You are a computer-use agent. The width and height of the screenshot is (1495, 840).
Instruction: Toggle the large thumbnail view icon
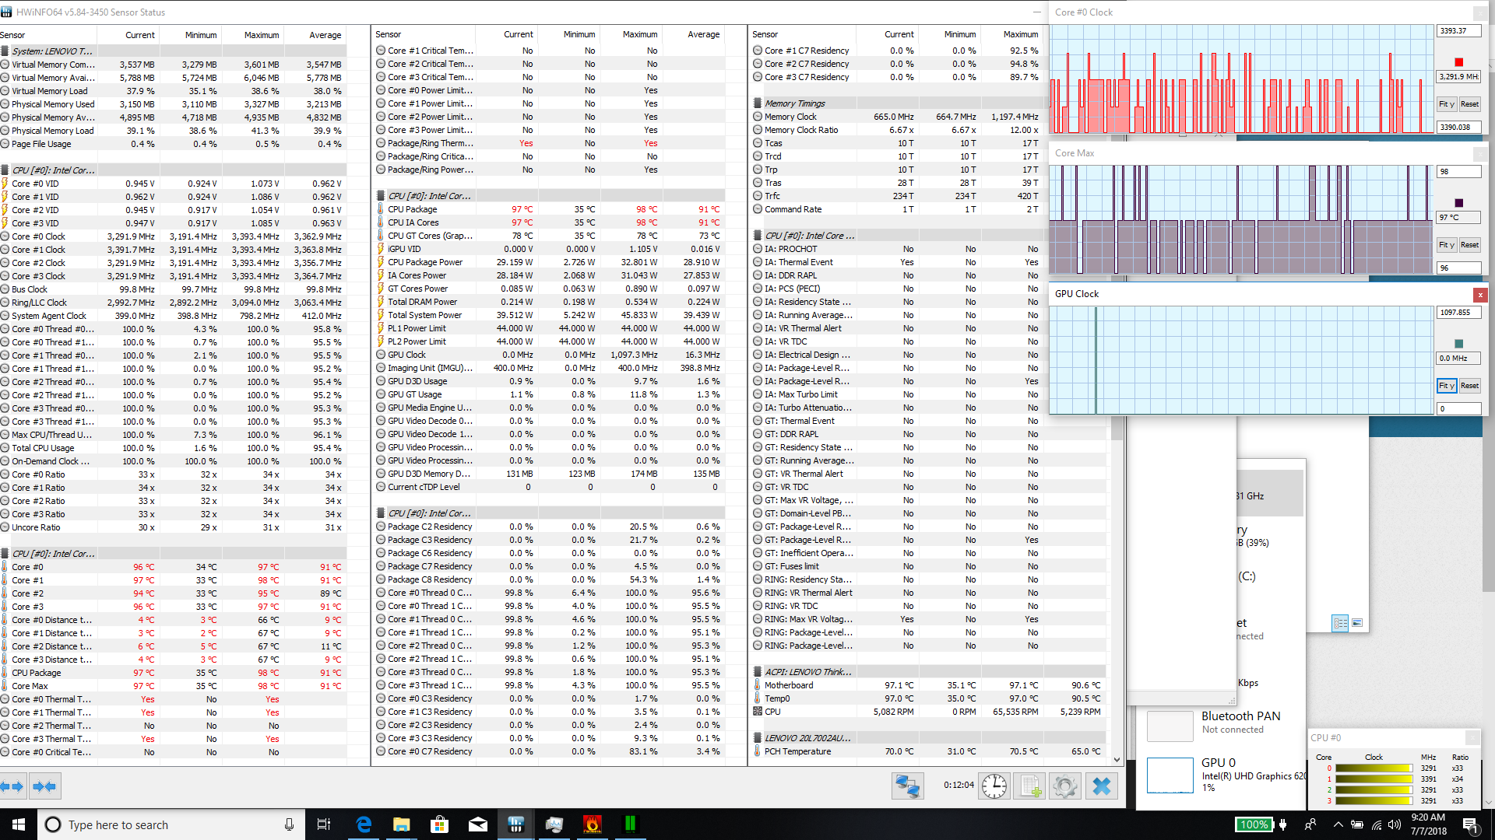click(1357, 623)
